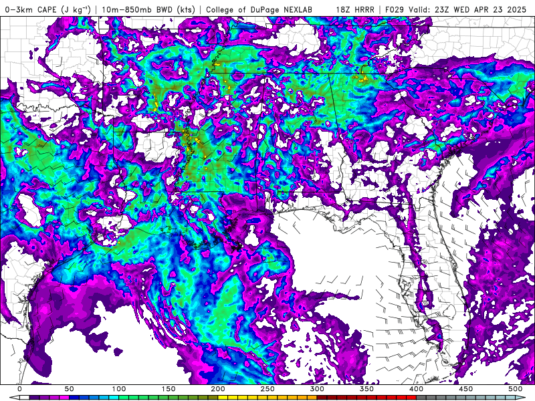535x401 pixels.
Task: Click the right arrow cap of color bar
Action: [x=520, y=397]
